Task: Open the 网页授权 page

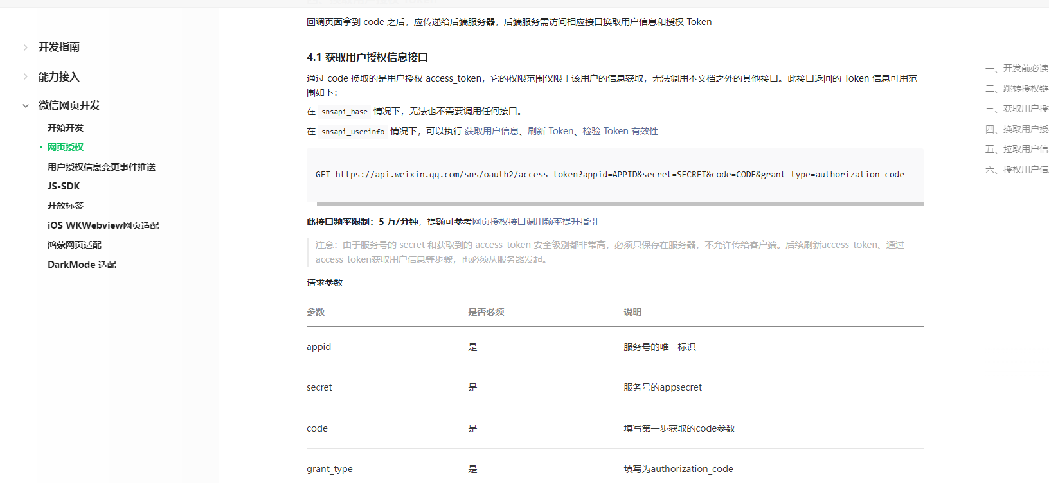Action: click(66, 147)
